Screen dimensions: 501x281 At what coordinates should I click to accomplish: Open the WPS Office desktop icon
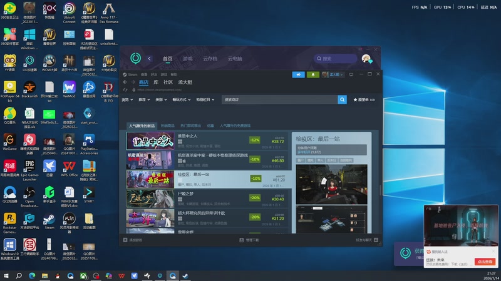pyautogui.click(x=69, y=169)
